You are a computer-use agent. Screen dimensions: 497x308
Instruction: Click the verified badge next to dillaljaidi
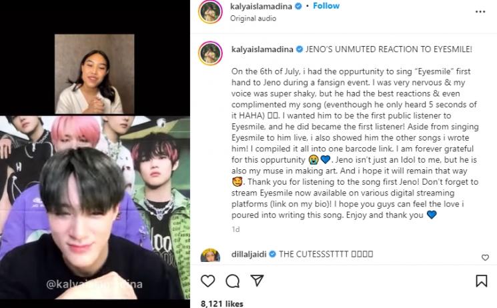[272, 254]
